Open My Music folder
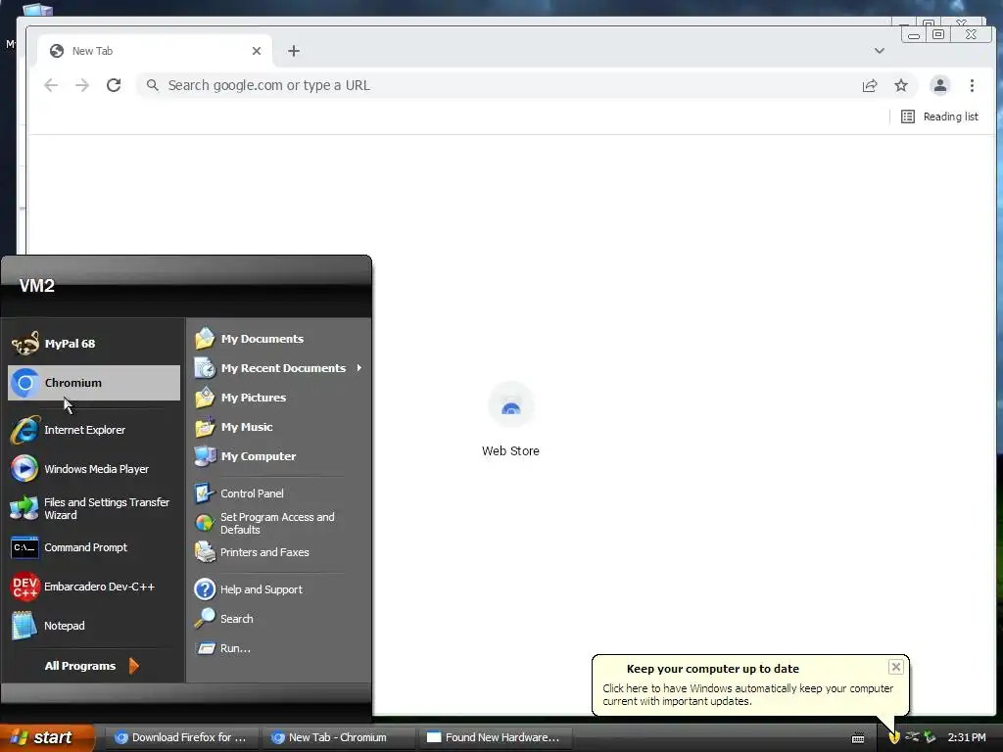This screenshot has height=752, width=1003. click(279, 427)
